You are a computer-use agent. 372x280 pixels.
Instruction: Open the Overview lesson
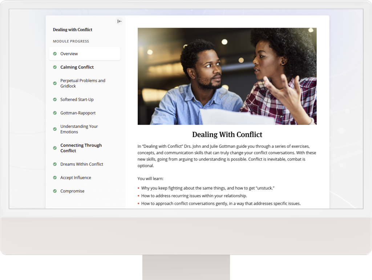(x=69, y=54)
